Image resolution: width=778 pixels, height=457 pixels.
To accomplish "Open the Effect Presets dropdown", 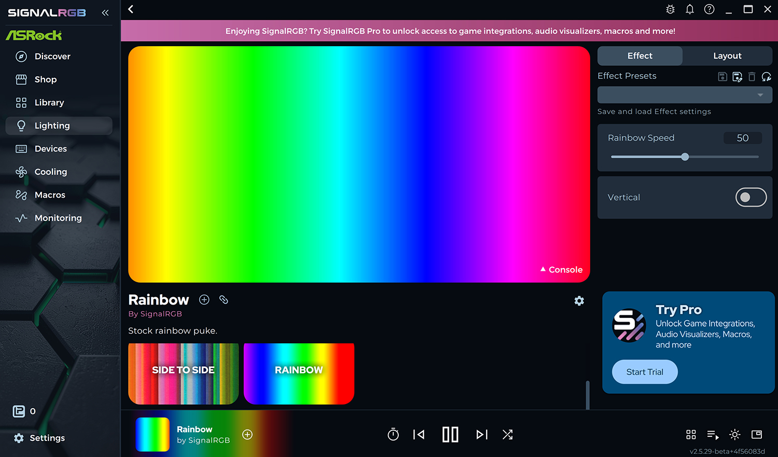I will click(685, 95).
